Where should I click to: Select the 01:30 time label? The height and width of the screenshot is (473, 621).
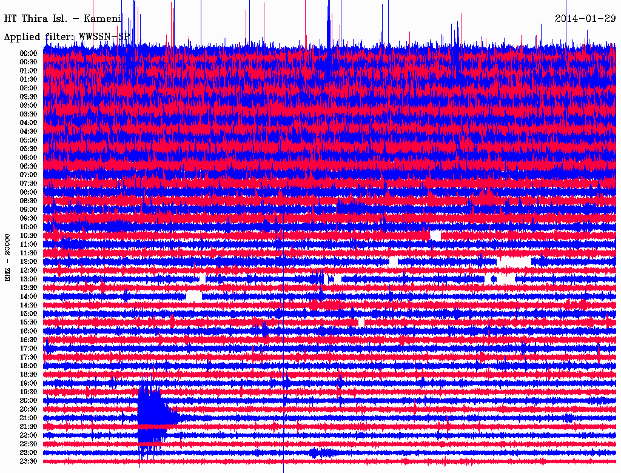pos(29,79)
